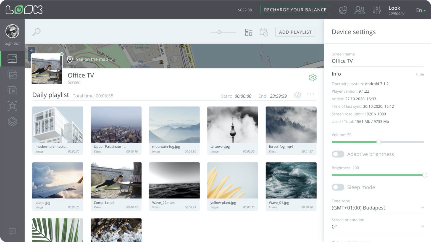Image resolution: width=431 pixels, height=242 pixels.
Task: Click Screen resolution 1920 x 1080 text
Action: [359, 114]
